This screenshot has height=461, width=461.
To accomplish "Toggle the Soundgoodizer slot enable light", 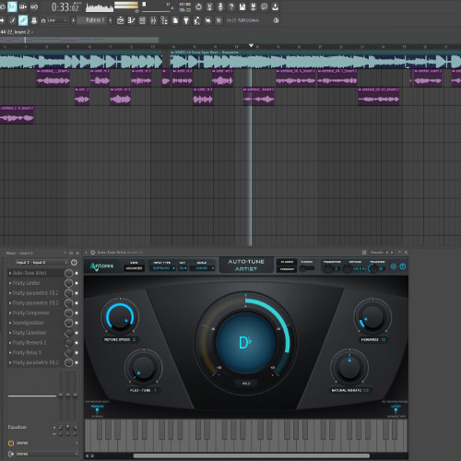I will click(x=77, y=323).
